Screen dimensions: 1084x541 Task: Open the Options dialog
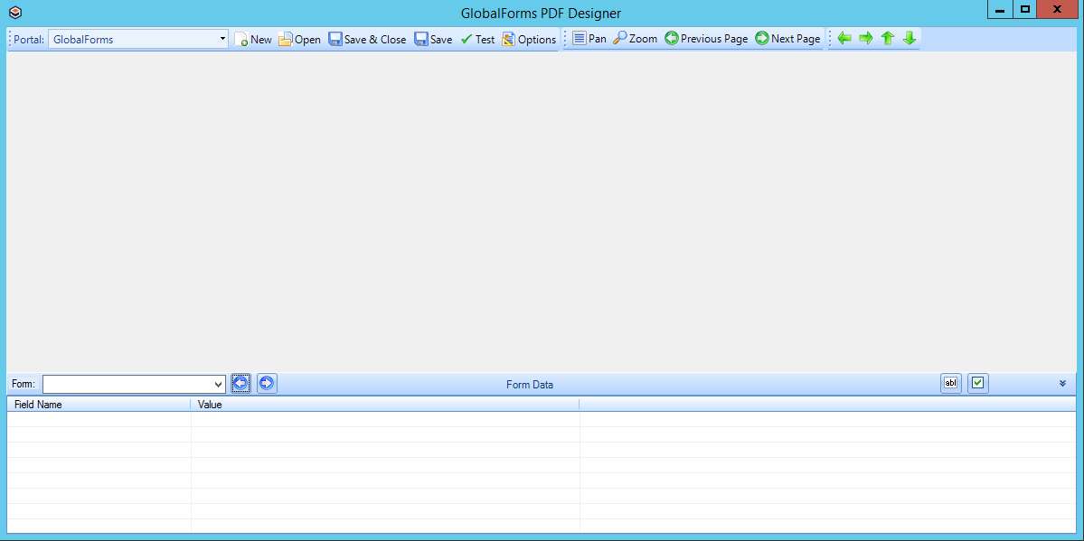tap(530, 39)
